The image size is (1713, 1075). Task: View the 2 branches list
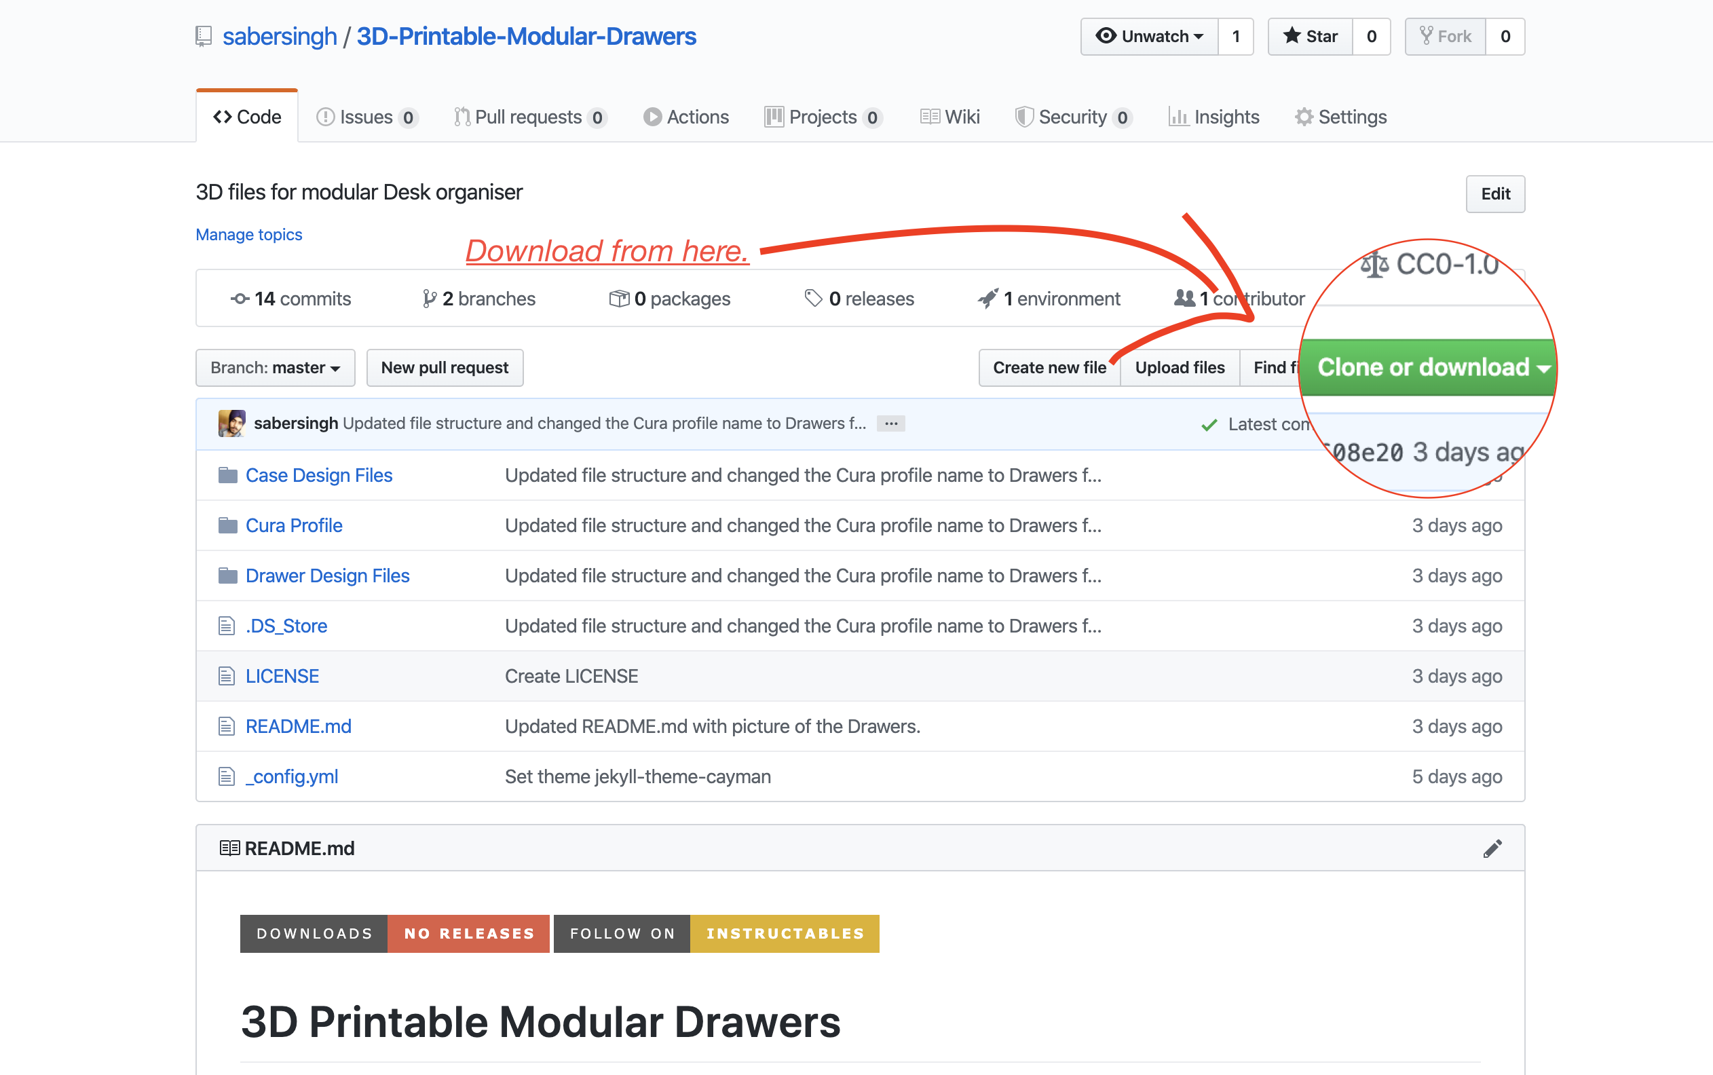479,299
